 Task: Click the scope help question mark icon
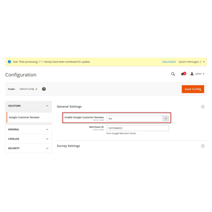pyautogui.click(x=44, y=89)
